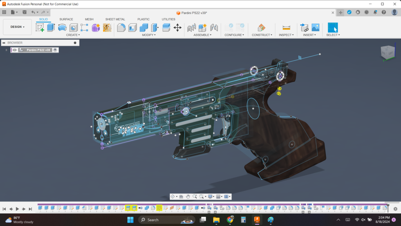This screenshot has width=401, height=226.
Task: Select the Extrude tool
Action: click(50, 27)
